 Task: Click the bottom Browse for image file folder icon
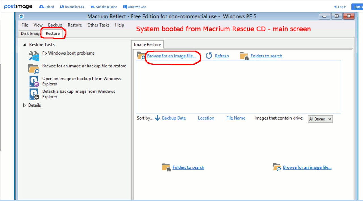(x=277, y=167)
